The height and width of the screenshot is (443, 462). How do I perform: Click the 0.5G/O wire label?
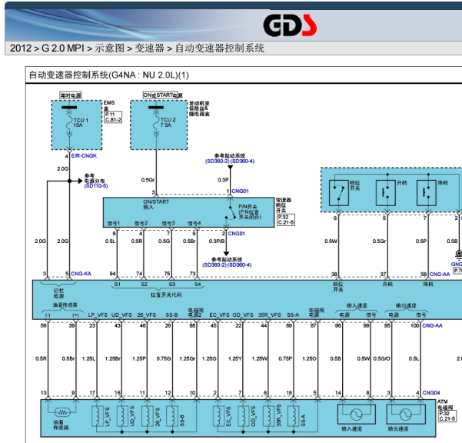[x=381, y=358]
